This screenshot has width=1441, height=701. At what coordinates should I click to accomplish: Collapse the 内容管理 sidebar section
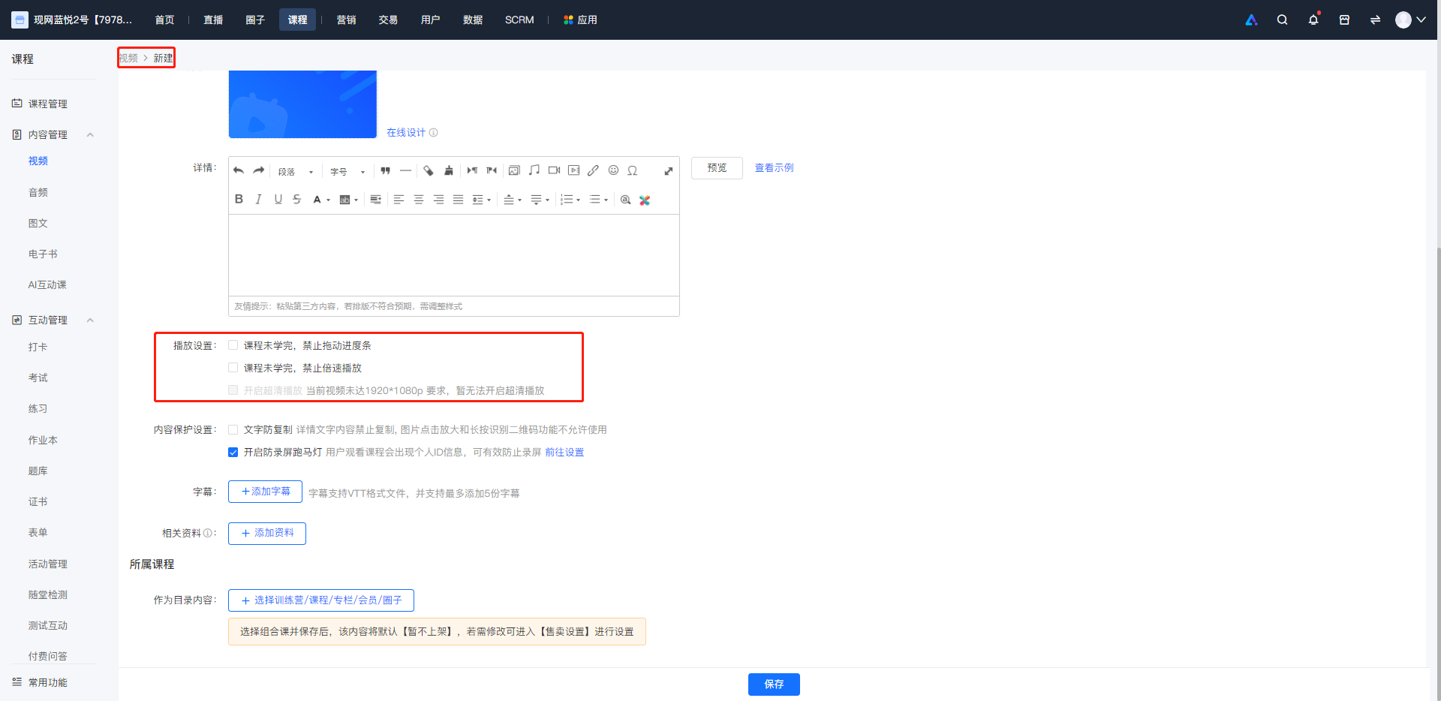(x=90, y=134)
